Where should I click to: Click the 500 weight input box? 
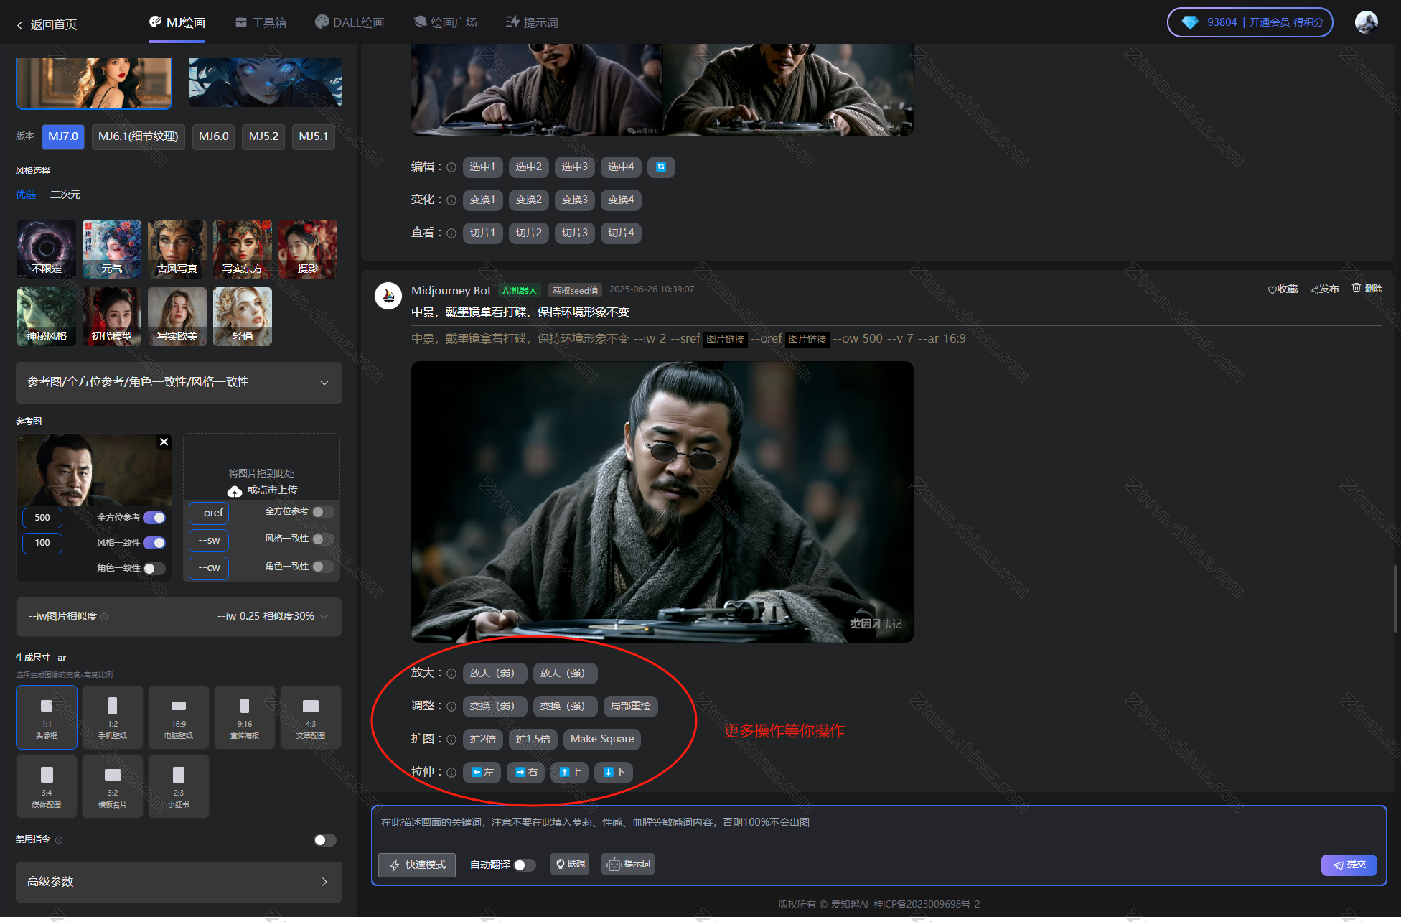click(x=42, y=518)
